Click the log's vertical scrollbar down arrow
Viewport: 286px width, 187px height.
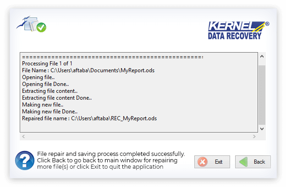coord(262,129)
